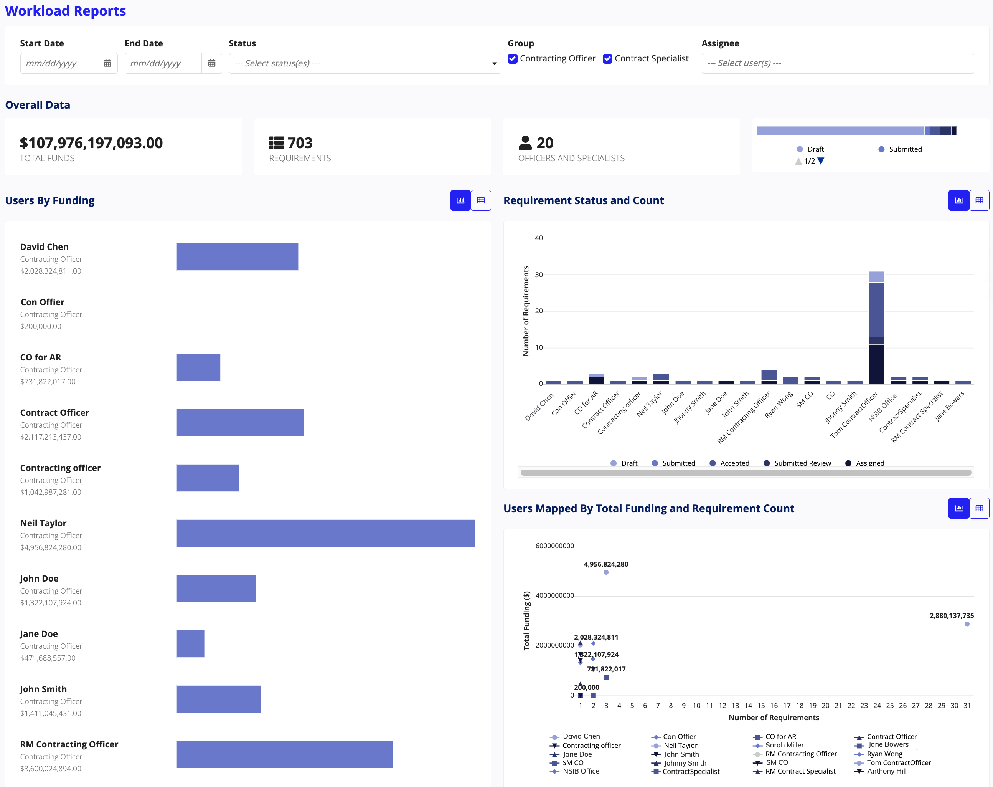Toggle Submitted series in status count legend
993x787 pixels.
(673, 463)
